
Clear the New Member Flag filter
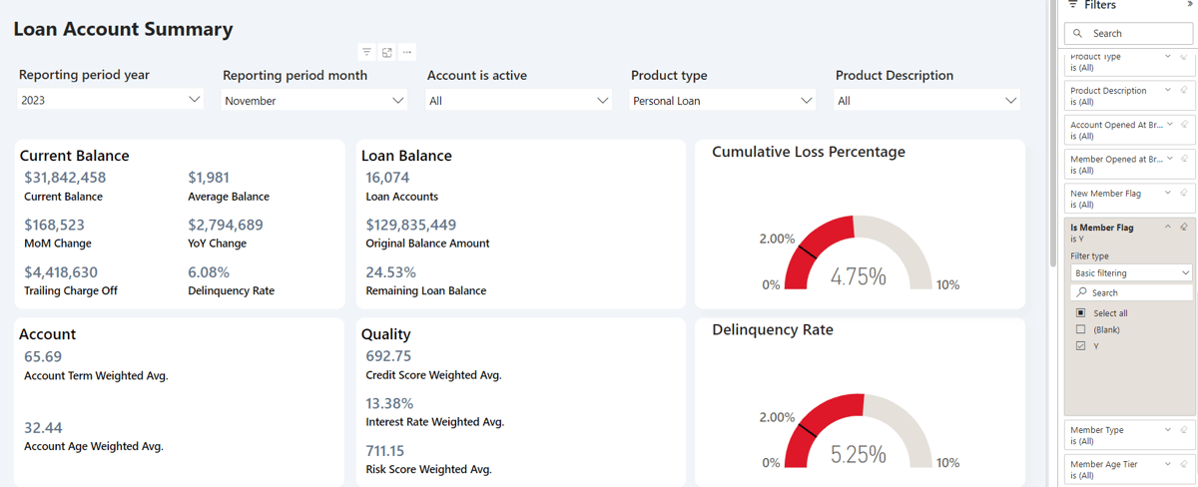1184,193
